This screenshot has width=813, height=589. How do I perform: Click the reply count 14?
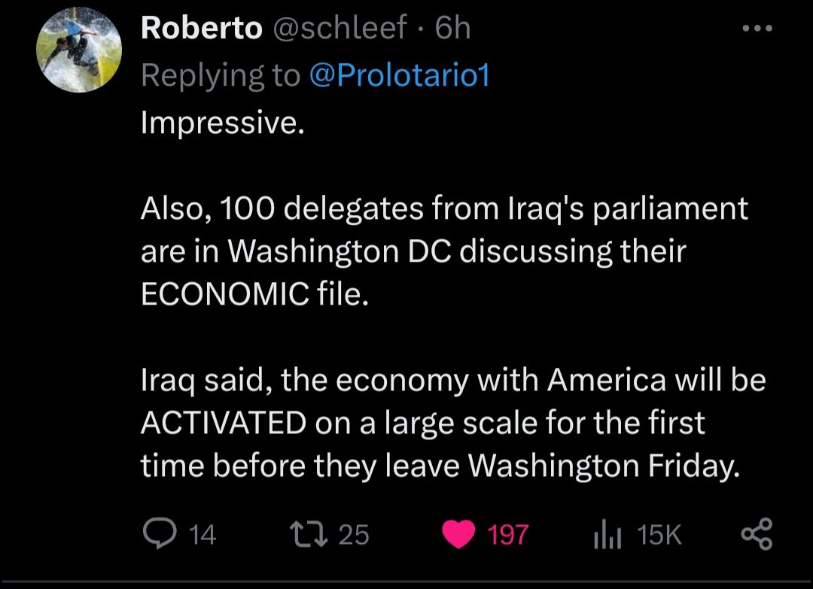(x=202, y=535)
